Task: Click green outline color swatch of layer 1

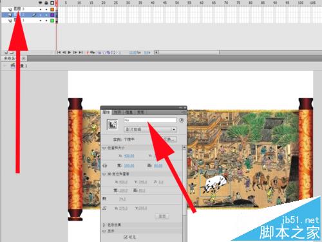Action: tap(52, 21)
